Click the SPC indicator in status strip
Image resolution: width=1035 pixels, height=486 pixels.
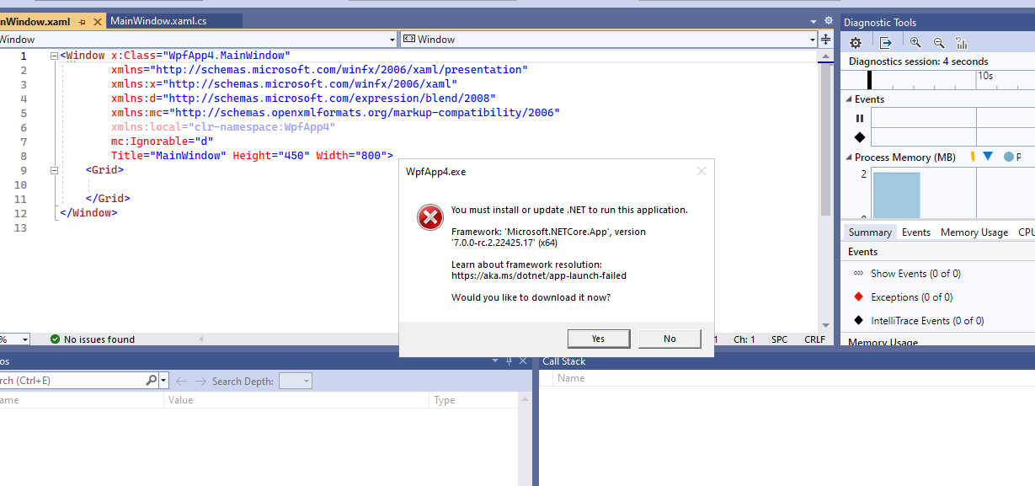click(780, 339)
